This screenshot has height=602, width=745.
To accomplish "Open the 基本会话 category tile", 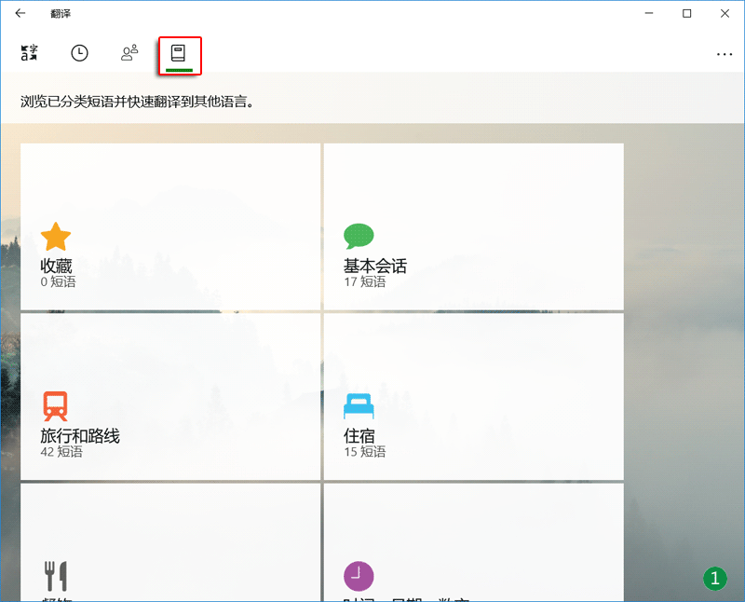I will coord(473,226).
